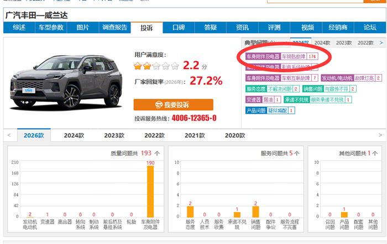Screen dimensions: 387x244
Task: Click right arrow in 典型问题 year tabs
Action: 381,43
